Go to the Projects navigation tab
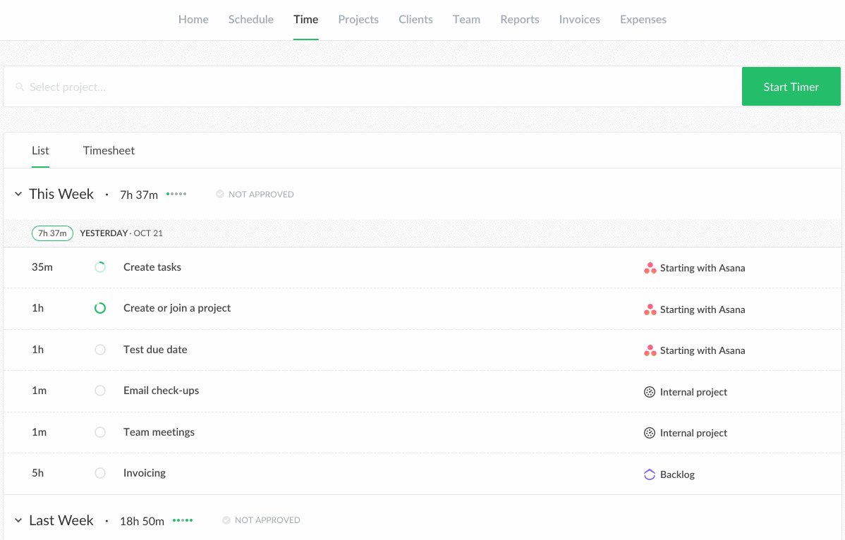Image resolution: width=845 pixels, height=540 pixels. click(358, 19)
